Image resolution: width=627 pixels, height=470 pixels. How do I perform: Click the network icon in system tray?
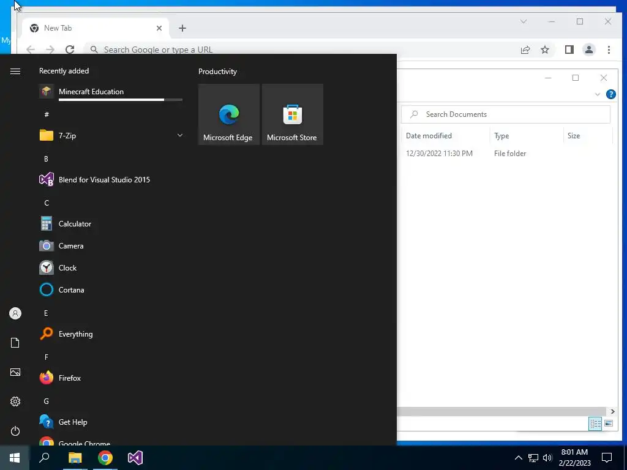pyautogui.click(x=533, y=458)
